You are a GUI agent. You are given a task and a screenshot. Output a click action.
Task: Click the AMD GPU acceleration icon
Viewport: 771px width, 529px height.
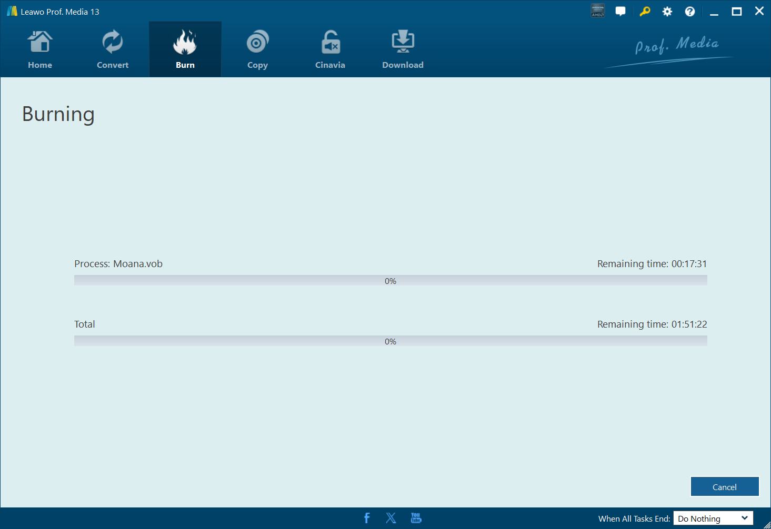598,11
